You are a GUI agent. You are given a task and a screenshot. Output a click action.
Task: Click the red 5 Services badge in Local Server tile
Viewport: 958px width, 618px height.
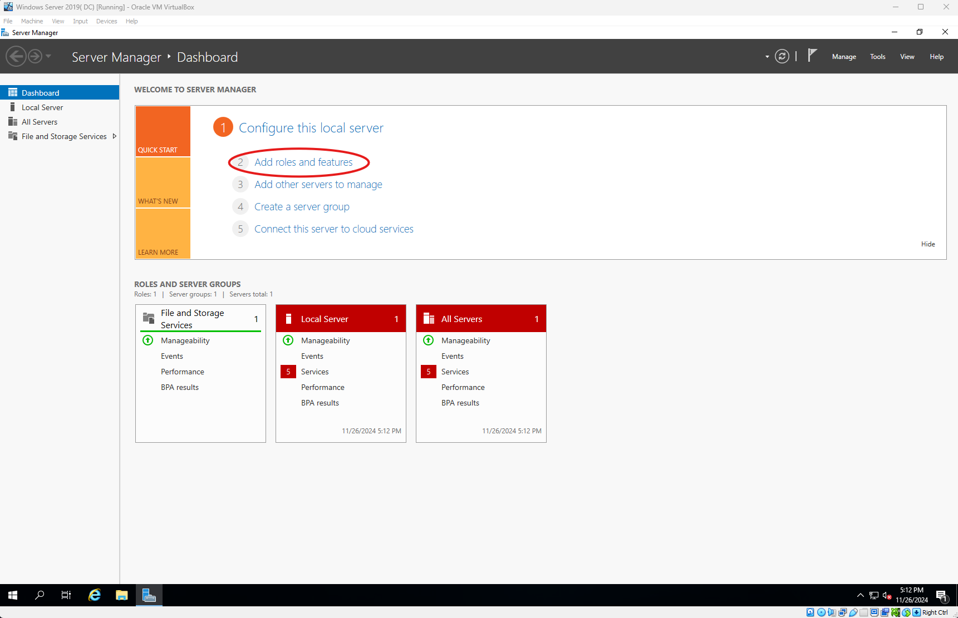point(288,372)
